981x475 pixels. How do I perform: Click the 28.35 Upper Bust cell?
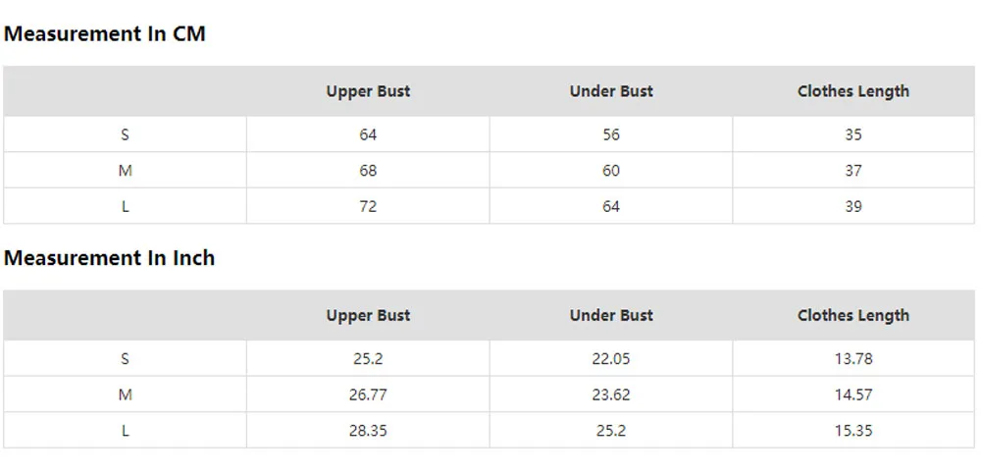click(368, 430)
